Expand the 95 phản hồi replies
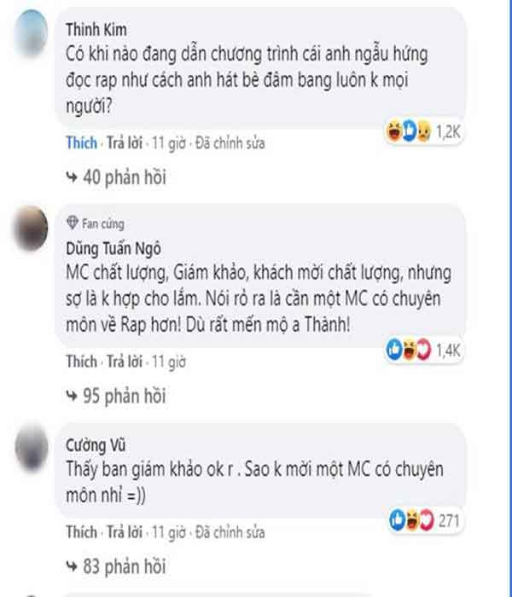The image size is (512, 597). pyautogui.click(x=116, y=396)
